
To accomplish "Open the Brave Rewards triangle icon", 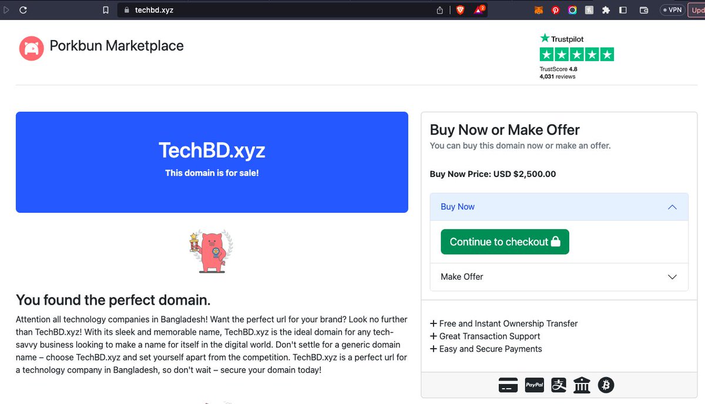I will click(479, 9).
